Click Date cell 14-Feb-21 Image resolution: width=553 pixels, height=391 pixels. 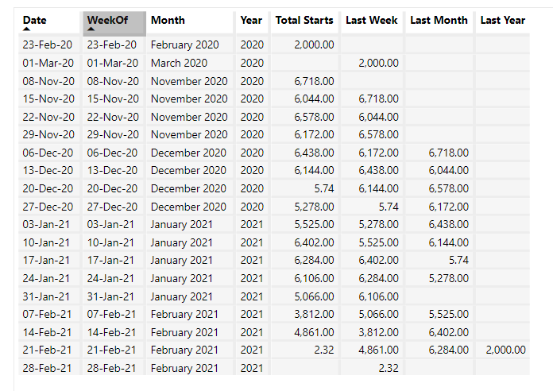47,332
